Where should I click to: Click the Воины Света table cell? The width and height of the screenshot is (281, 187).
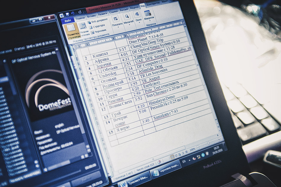pyautogui.click(x=120, y=105)
